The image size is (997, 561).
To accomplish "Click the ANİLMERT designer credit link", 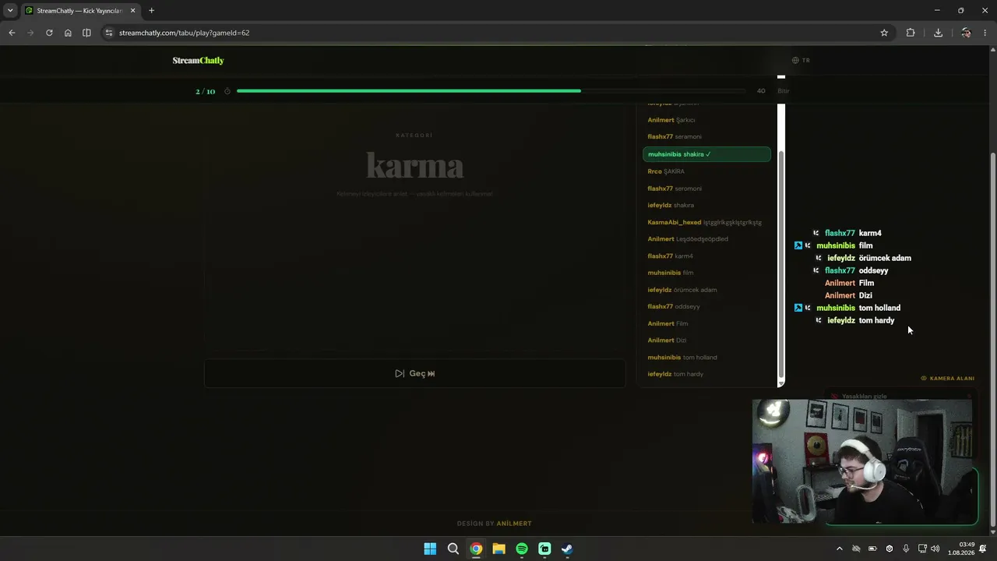I will (514, 524).
